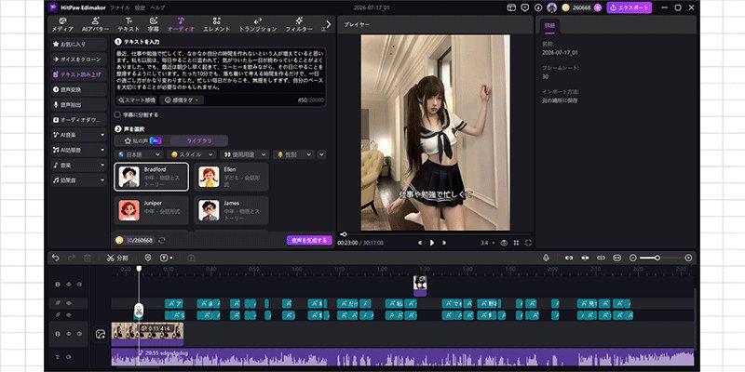Screen dimensions: 745x372
Task: Hide the first subtitle track with its eye icon
Action: coord(68,303)
